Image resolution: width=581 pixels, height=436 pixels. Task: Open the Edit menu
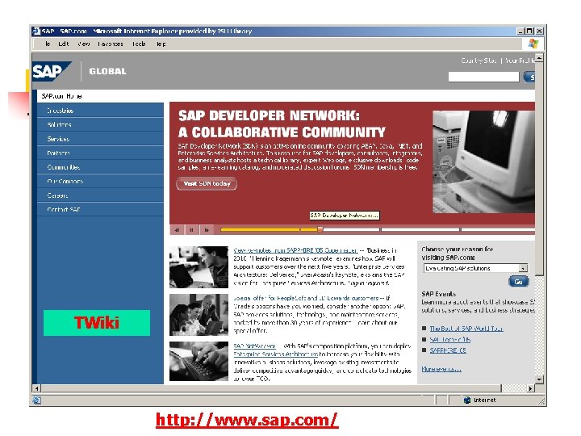(64, 44)
